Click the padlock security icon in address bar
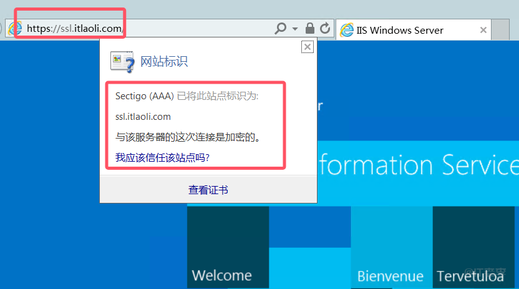This screenshot has height=289, width=519. (x=310, y=29)
